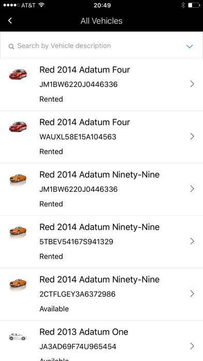Select Red 2013 Adatum One title
The height and width of the screenshot is (361, 203).
point(84,332)
